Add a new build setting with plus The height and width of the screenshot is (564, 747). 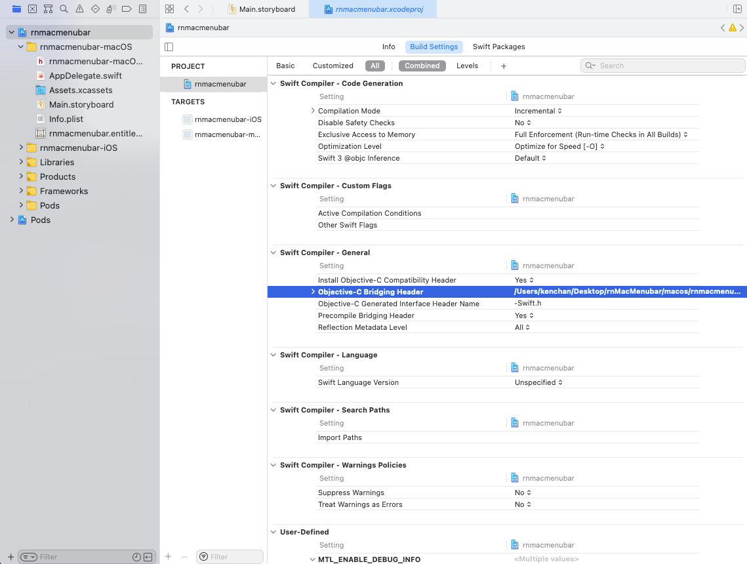(x=504, y=66)
